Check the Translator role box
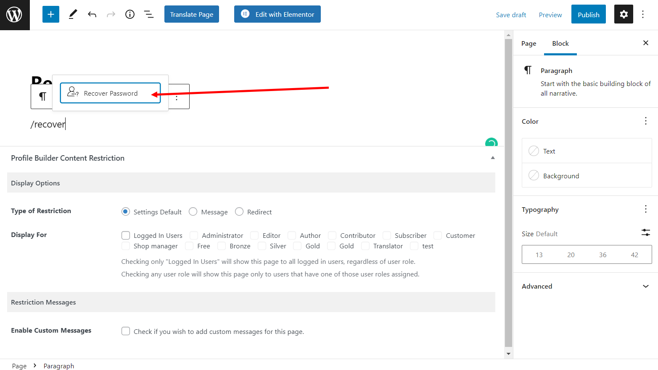 [365, 245]
